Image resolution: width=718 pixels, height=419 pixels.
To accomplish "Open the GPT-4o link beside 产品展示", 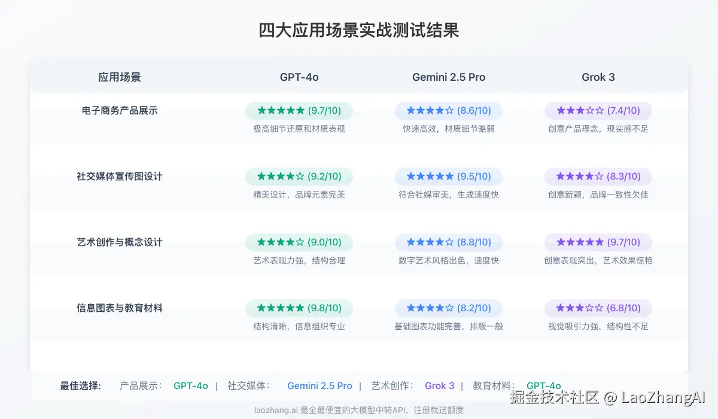I will [x=191, y=385].
